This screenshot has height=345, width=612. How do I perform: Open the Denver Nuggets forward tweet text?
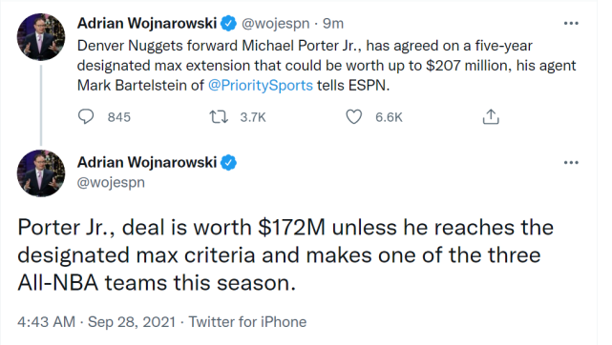pyautogui.click(x=327, y=66)
